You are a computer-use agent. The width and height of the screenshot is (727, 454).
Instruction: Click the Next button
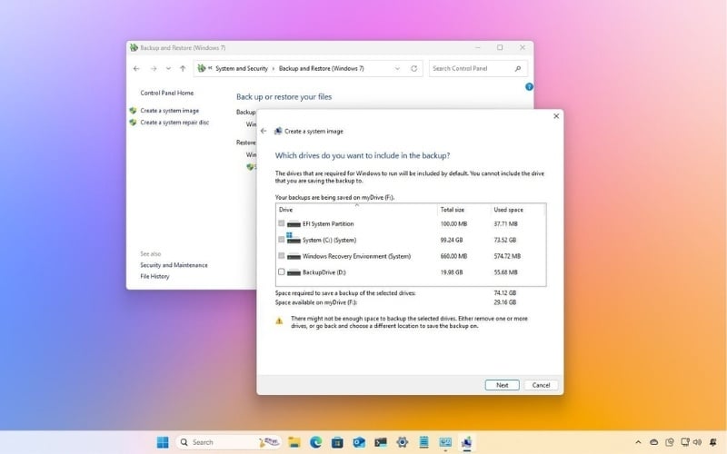pyautogui.click(x=503, y=385)
